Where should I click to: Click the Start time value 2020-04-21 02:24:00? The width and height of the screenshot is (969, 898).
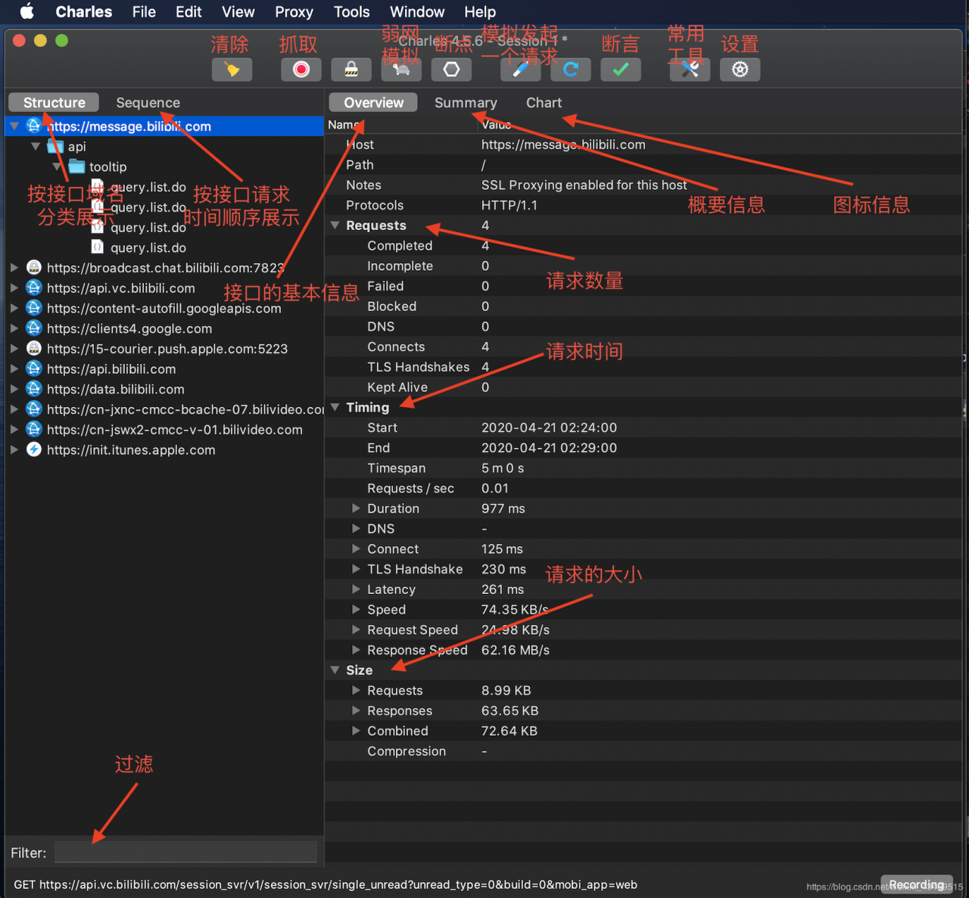tap(549, 427)
